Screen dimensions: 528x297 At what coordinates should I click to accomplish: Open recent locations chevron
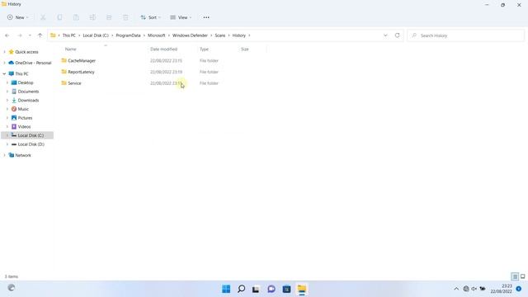[30, 35]
